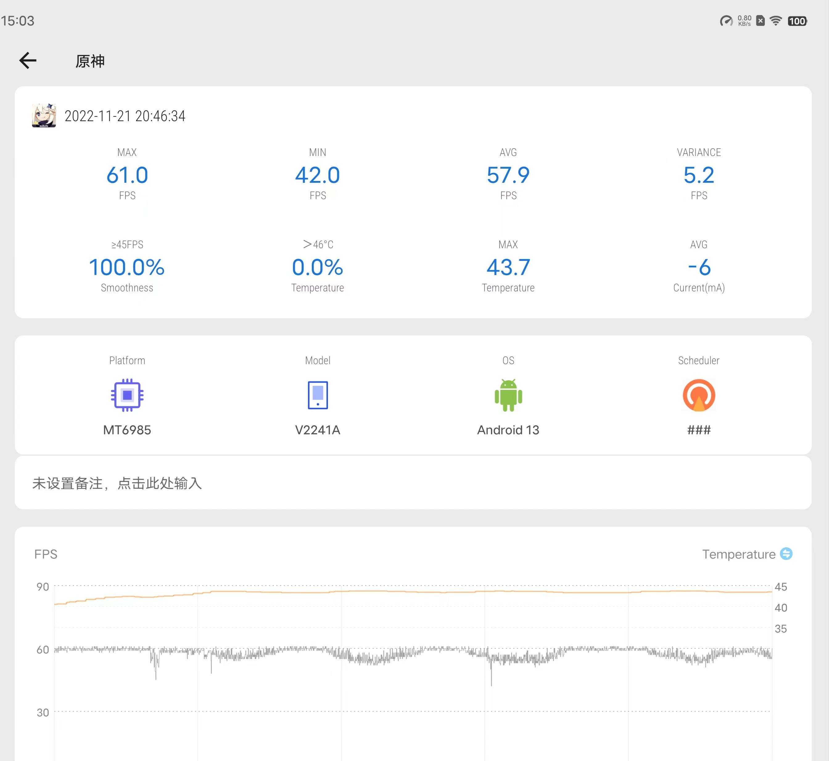Image resolution: width=829 pixels, height=761 pixels.
Task: Tap the 2022-11-21 20:46:34 timestamp
Action: (125, 116)
